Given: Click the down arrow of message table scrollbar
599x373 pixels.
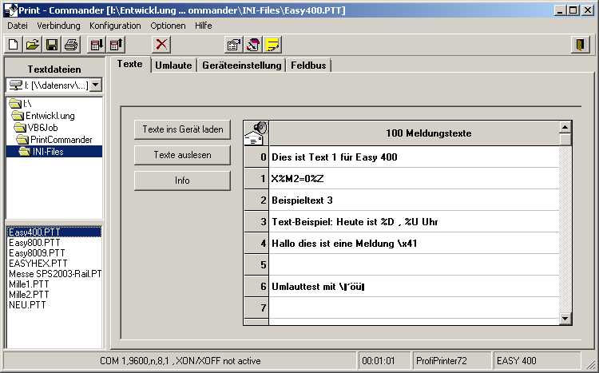Looking at the screenshot, I should 565,319.
